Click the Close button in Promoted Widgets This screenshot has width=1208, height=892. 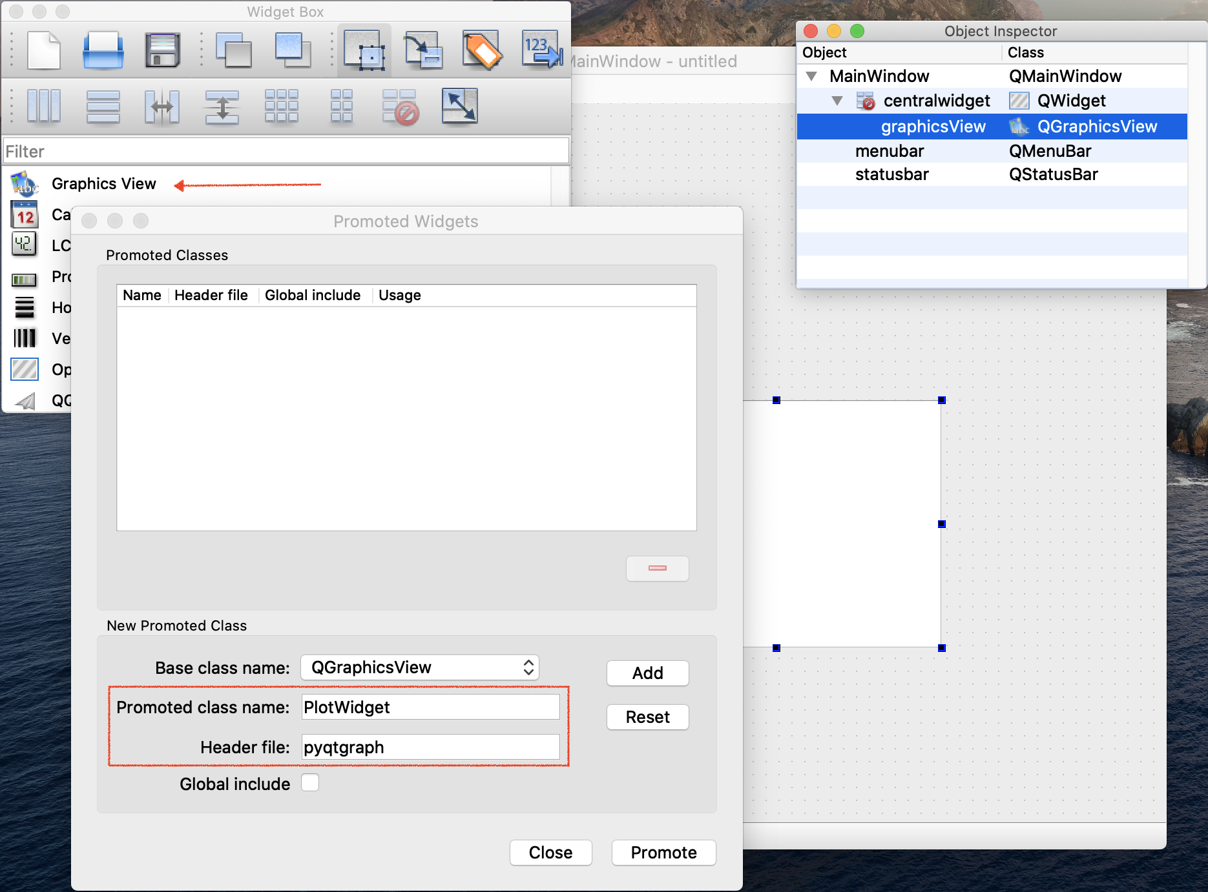(x=551, y=853)
